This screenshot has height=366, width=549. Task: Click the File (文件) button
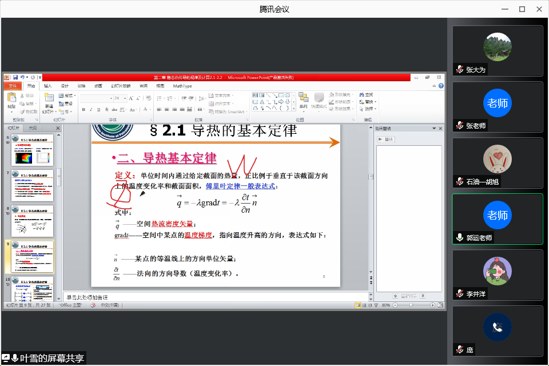pos(12,86)
